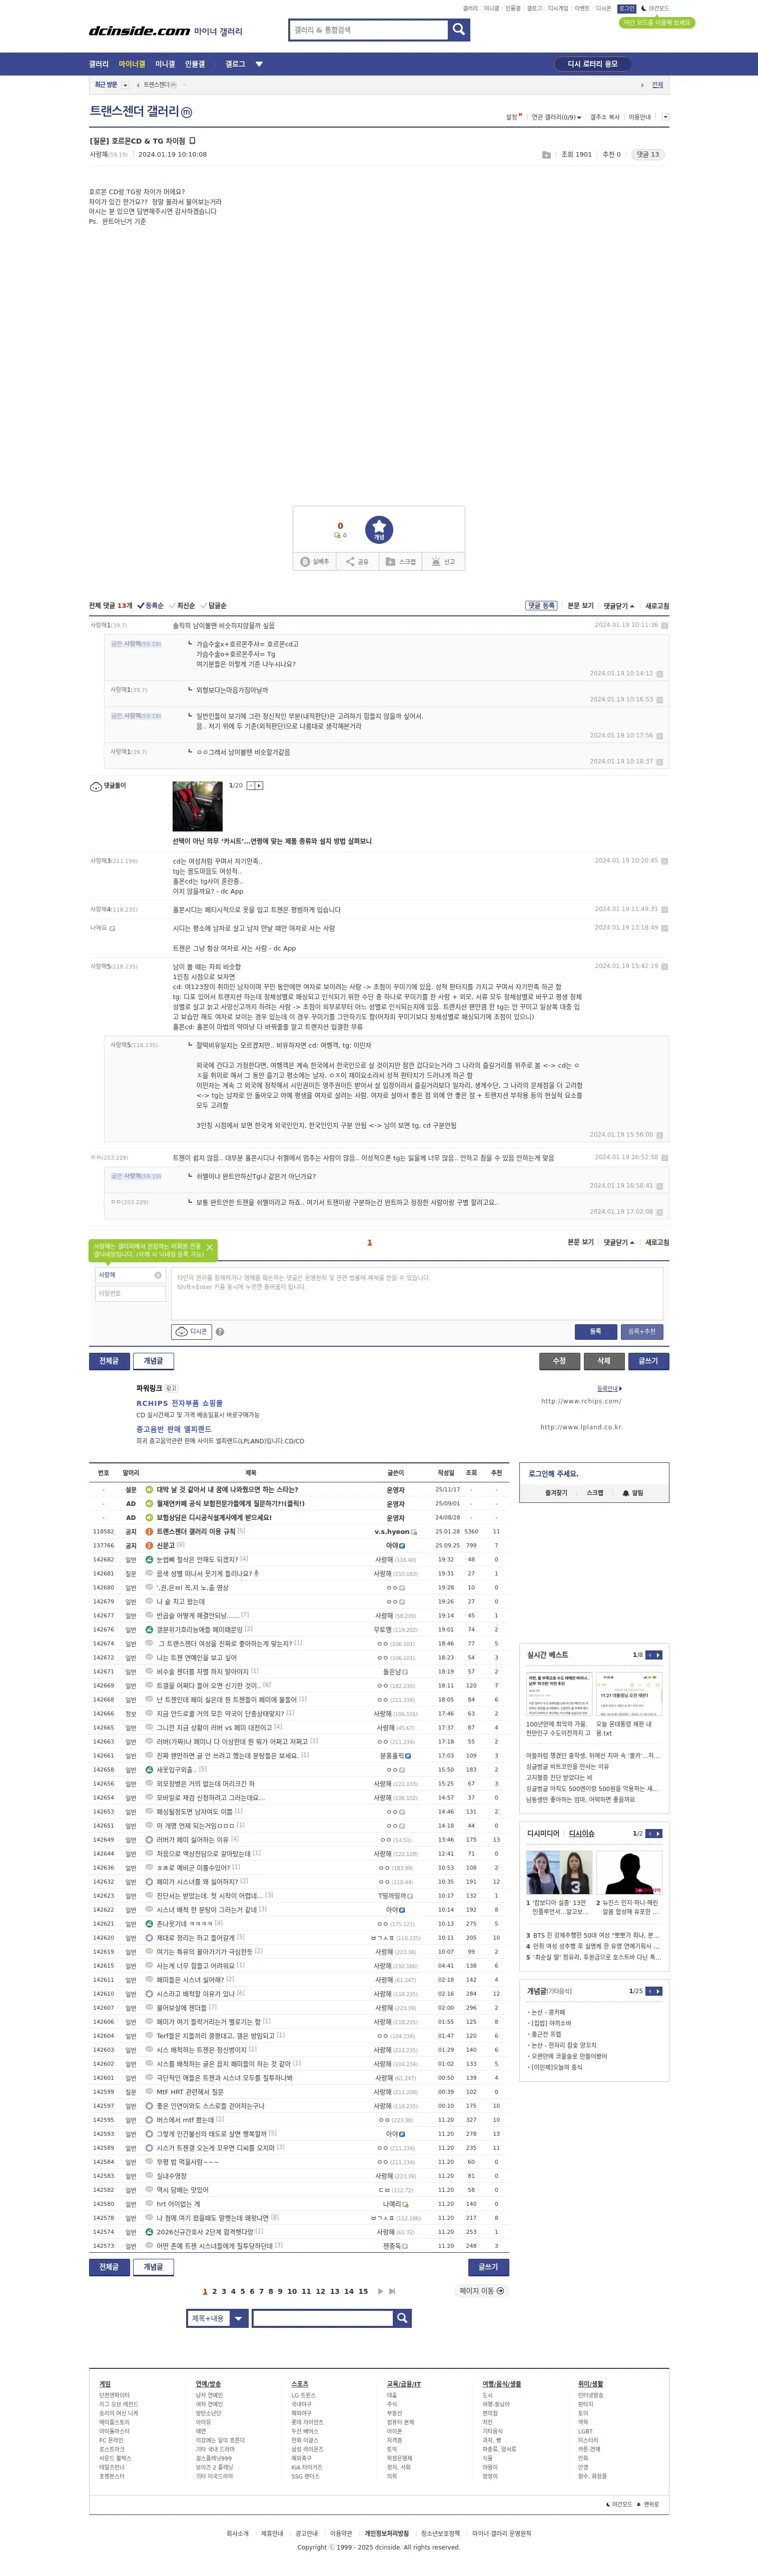
Task: Open post '트랜스젠더 갤러리 이용 규칙'
Action: [x=196, y=1531]
